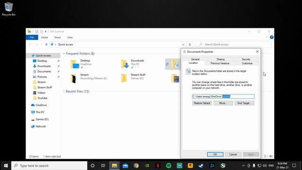Switch to Sharing tab in Properties
The width and height of the screenshot is (302, 170).
pos(220,59)
